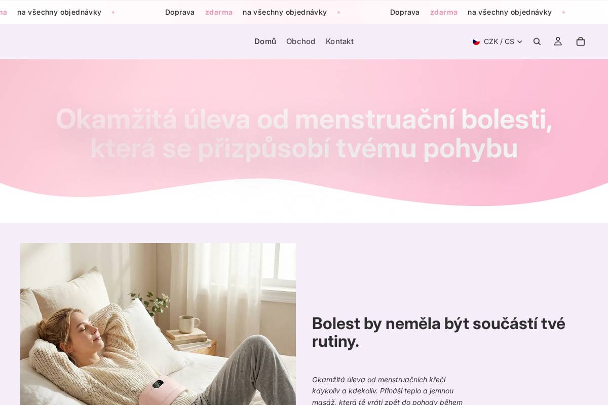This screenshot has width=608, height=405.
Task: Open the Obchod menu item
Action: 300,42
